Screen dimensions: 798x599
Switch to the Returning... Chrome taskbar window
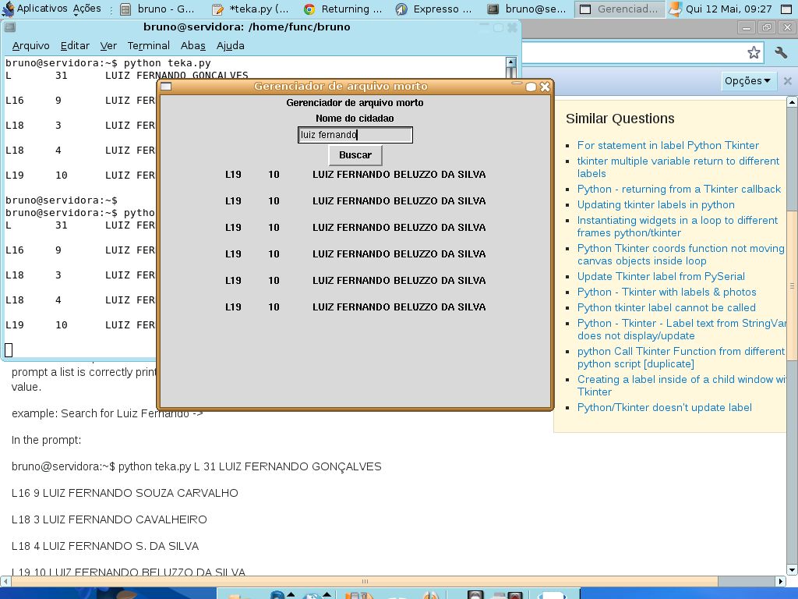click(343, 9)
